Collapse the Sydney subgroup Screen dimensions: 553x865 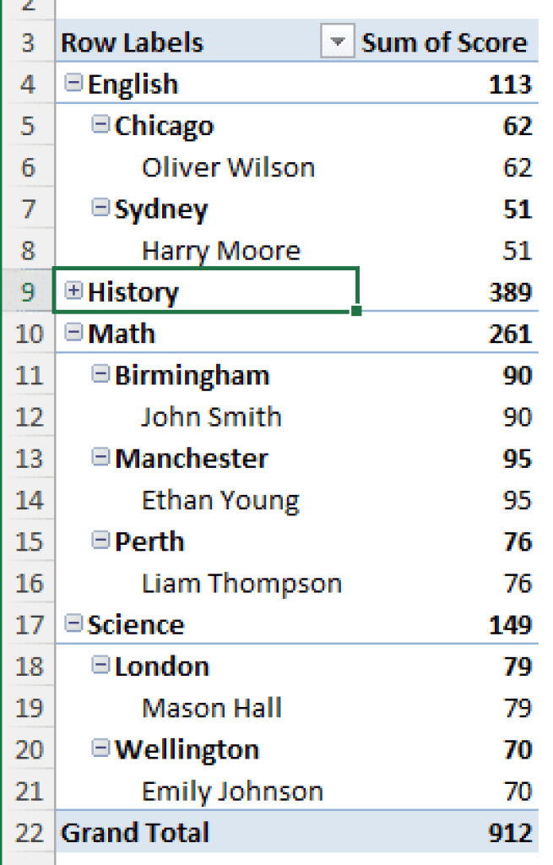[x=100, y=207]
